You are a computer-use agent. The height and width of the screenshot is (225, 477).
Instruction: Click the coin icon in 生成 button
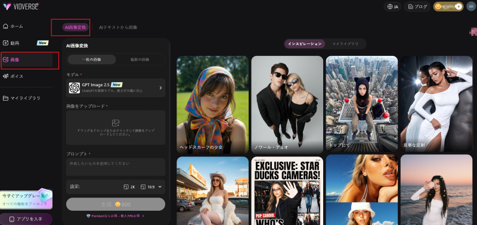[x=117, y=204]
